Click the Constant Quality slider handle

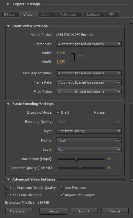pyautogui.click(x=80, y=168)
